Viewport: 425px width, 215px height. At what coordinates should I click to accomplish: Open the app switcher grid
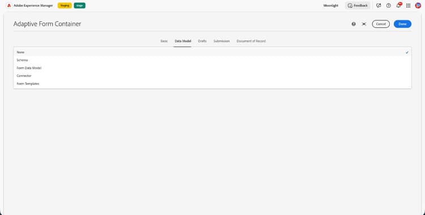click(408, 6)
